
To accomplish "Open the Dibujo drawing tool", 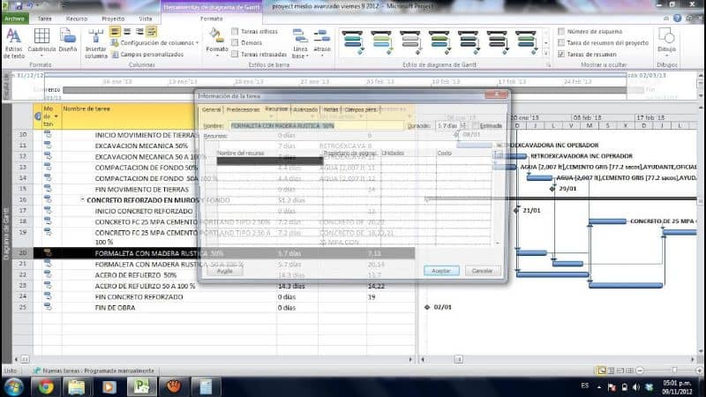I will pos(666,41).
